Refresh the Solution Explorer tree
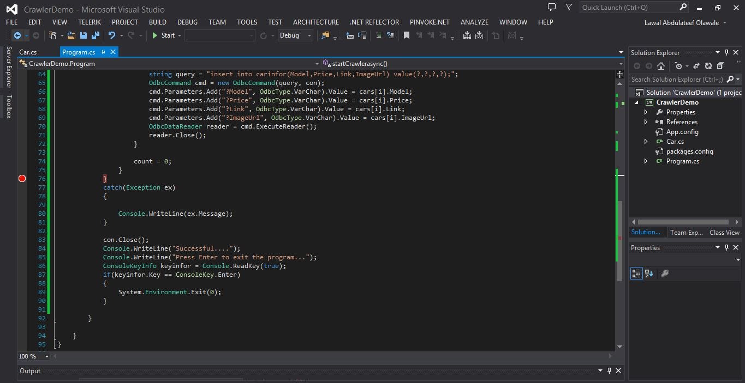Image resolution: width=745 pixels, height=383 pixels. point(708,66)
